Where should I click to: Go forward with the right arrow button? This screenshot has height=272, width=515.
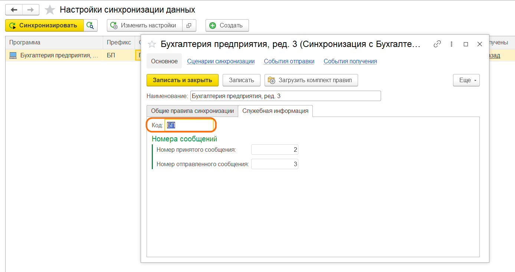click(x=31, y=10)
